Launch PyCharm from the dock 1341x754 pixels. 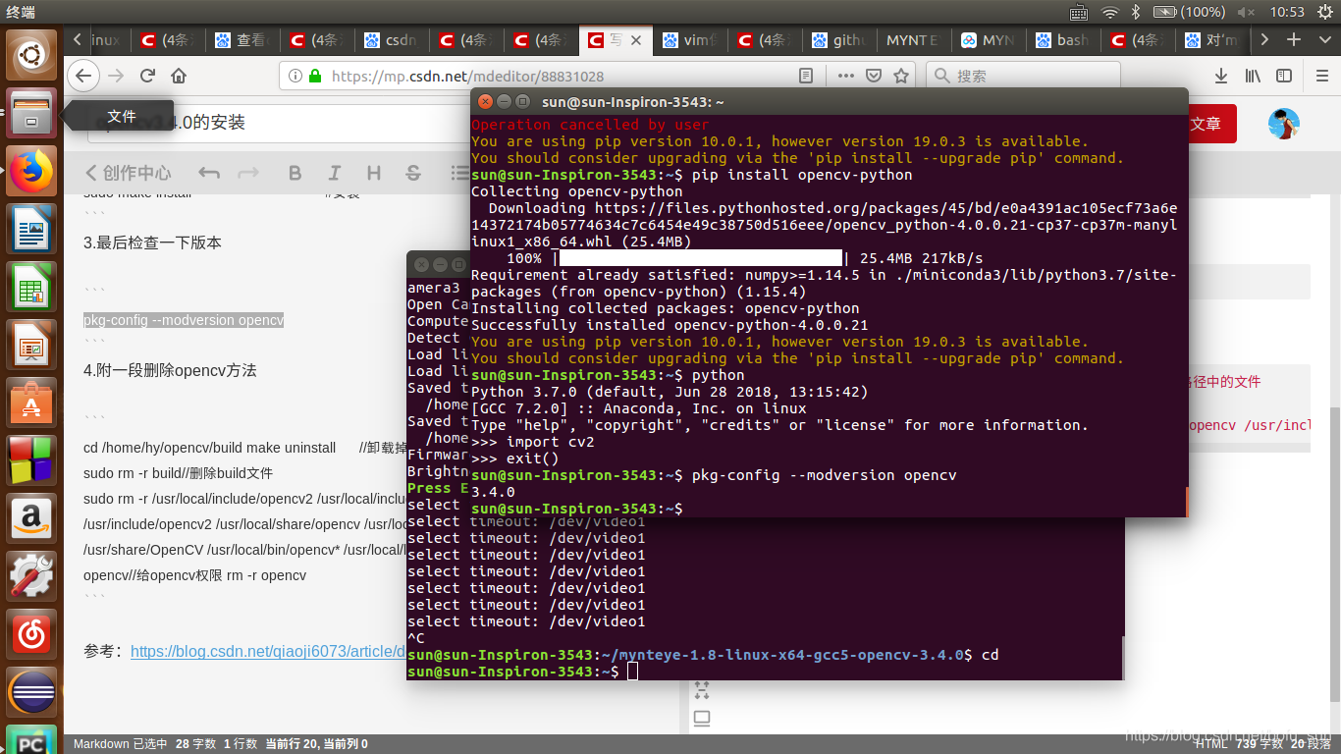[x=32, y=740]
